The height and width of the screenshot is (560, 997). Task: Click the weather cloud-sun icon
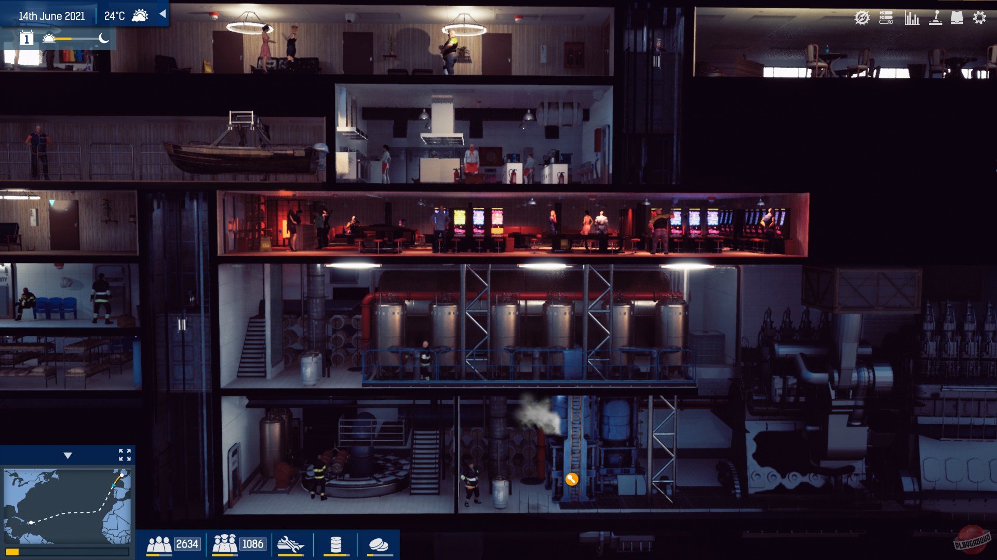140,16
